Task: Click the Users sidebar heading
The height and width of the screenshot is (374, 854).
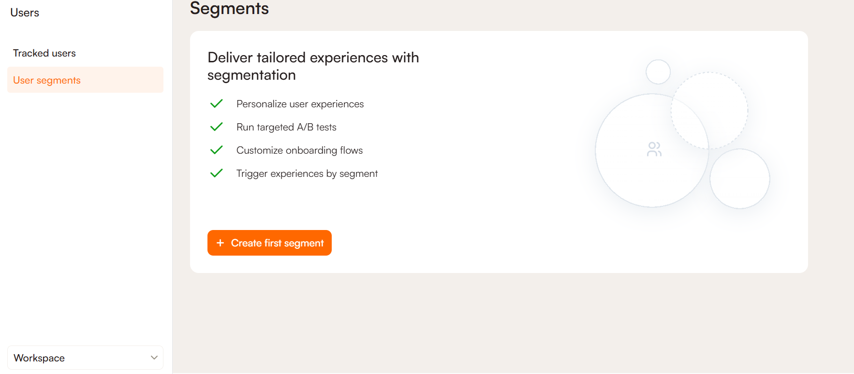Action: [x=25, y=13]
